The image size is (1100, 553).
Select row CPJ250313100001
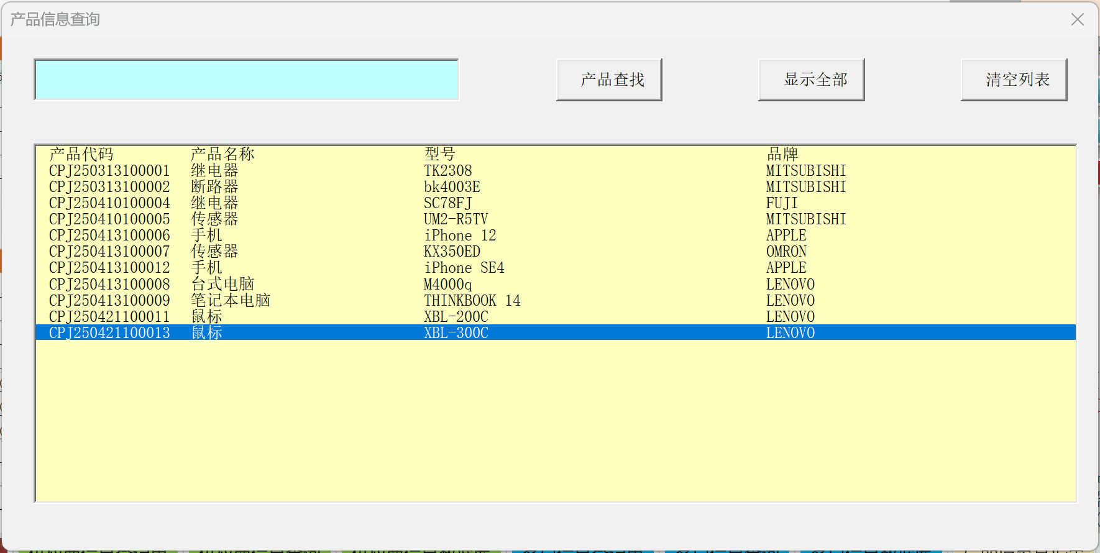[556, 171]
